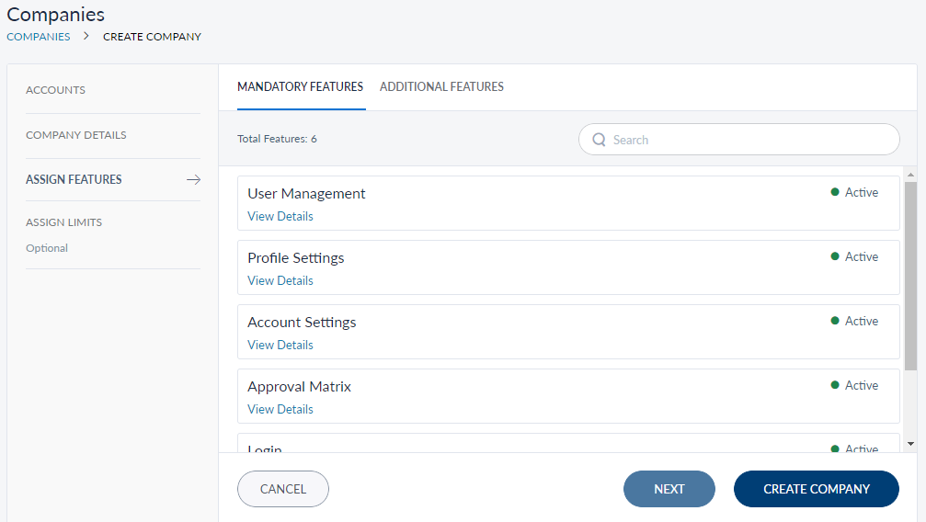Select the Mandatory Features tab

[300, 86]
